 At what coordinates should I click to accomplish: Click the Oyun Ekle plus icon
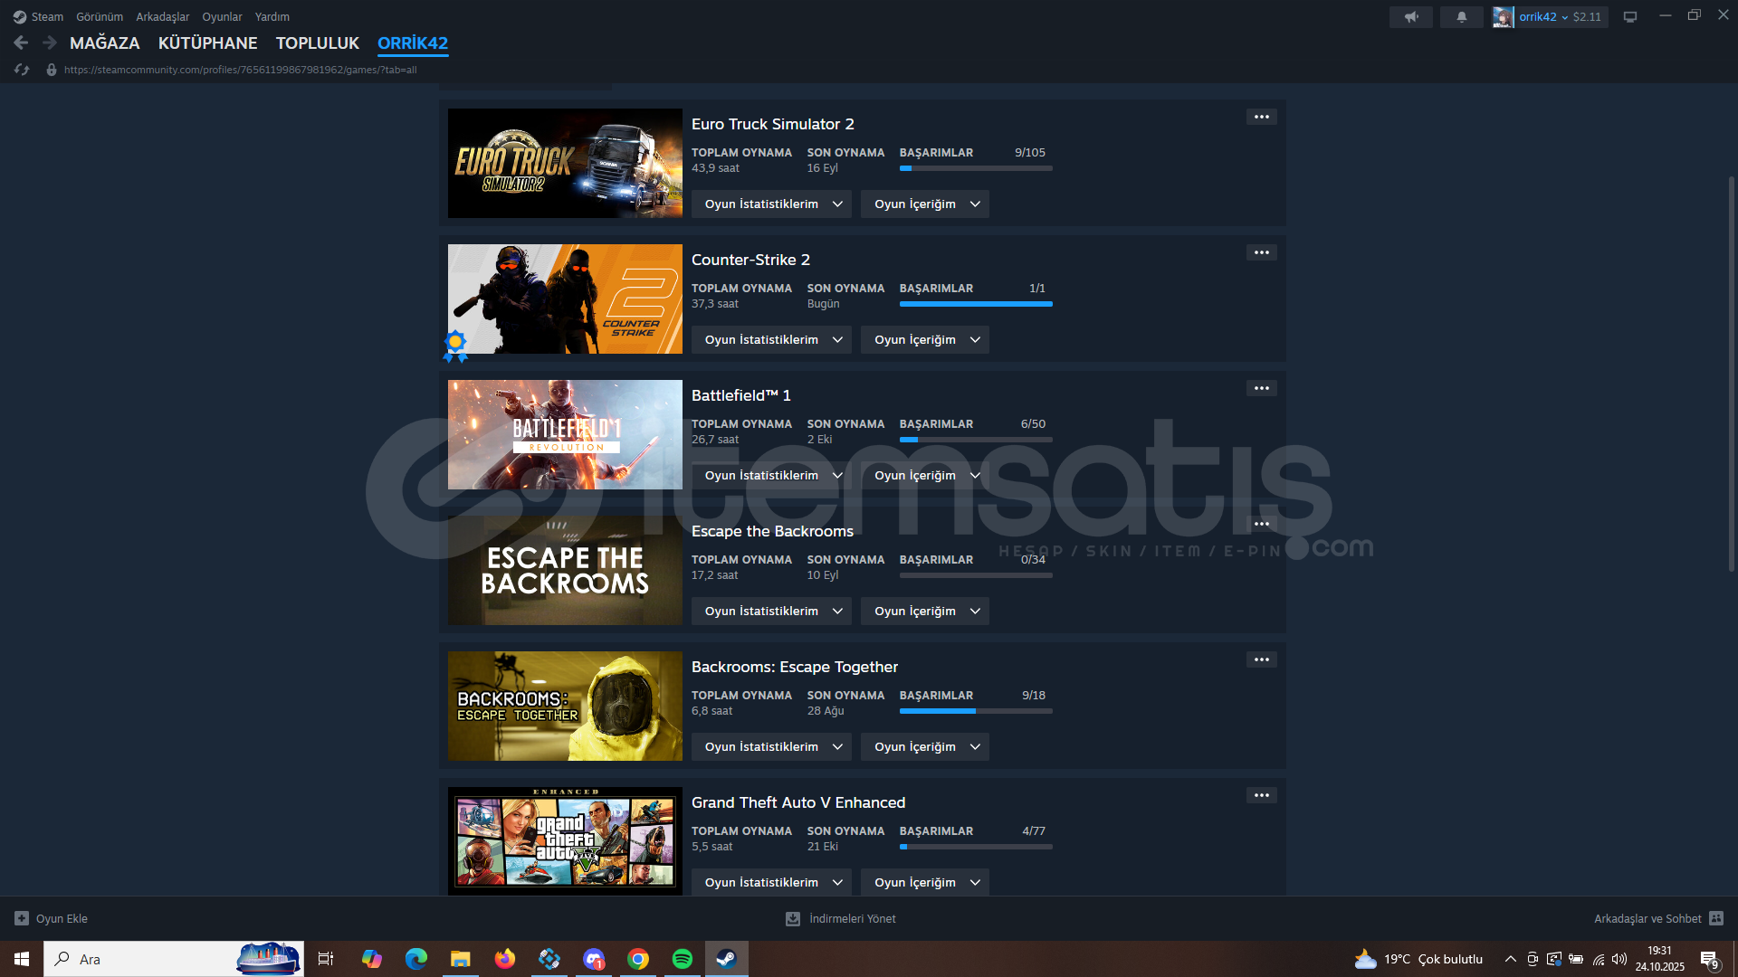coord(22,918)
